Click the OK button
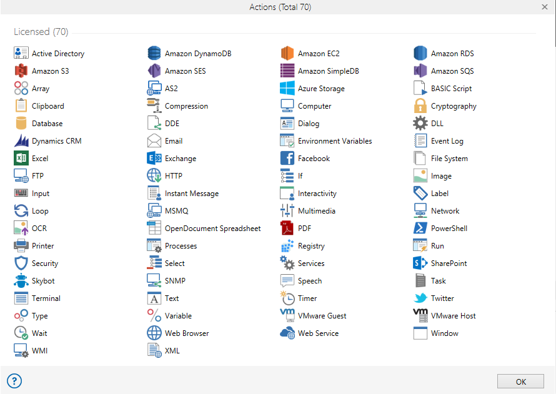Screen dimensions: 556x394 point(520,382)
